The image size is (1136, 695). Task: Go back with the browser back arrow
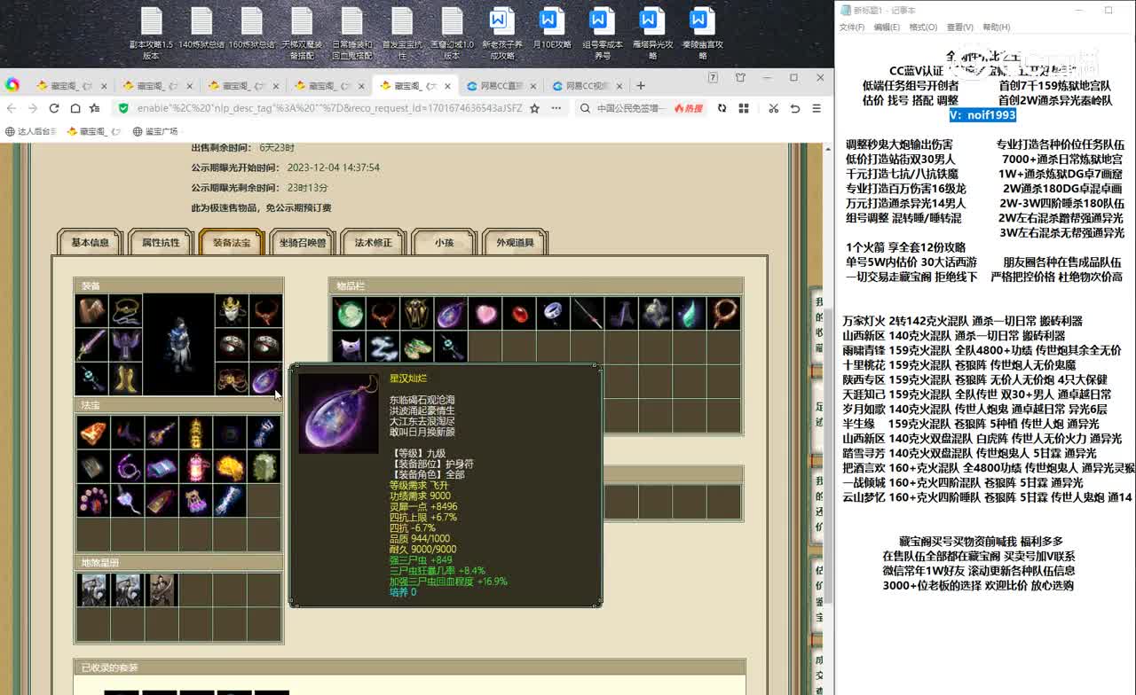(x=12, y=108)
